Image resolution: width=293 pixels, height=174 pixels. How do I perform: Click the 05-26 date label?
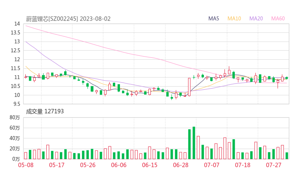(88, 165)
